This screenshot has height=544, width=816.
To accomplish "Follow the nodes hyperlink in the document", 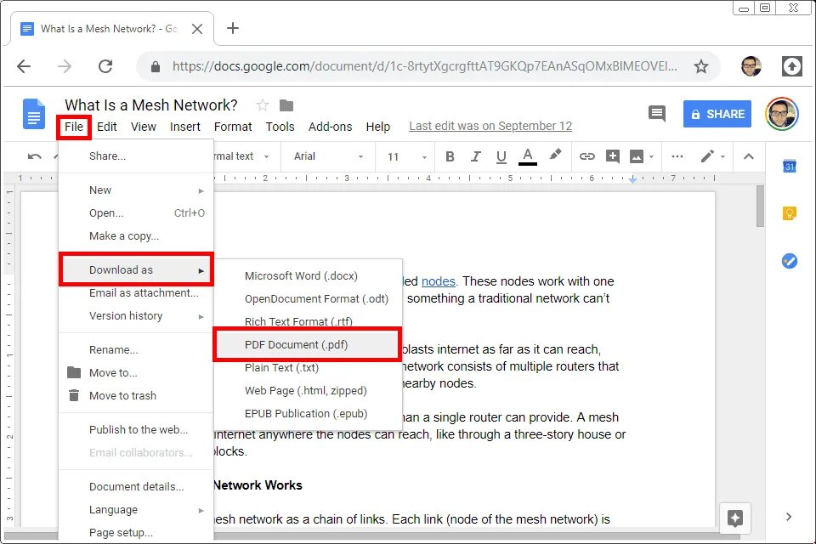I will [x=439, y=281].
